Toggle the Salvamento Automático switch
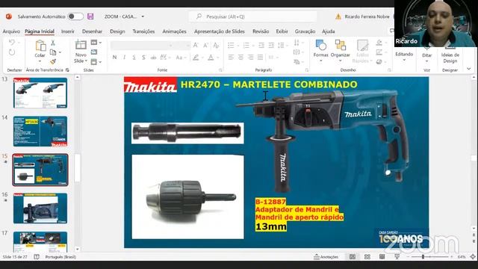This screenshot has width=478, height=269. tap(75, 16)
